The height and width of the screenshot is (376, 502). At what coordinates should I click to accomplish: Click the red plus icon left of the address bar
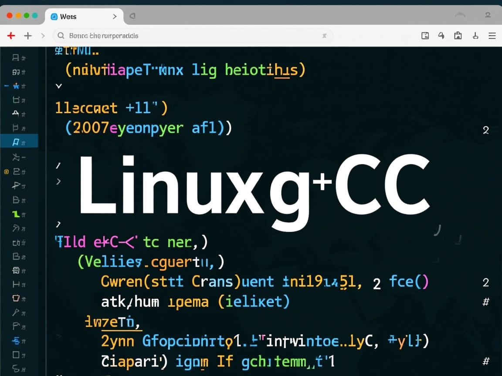(x=11, y=36)
